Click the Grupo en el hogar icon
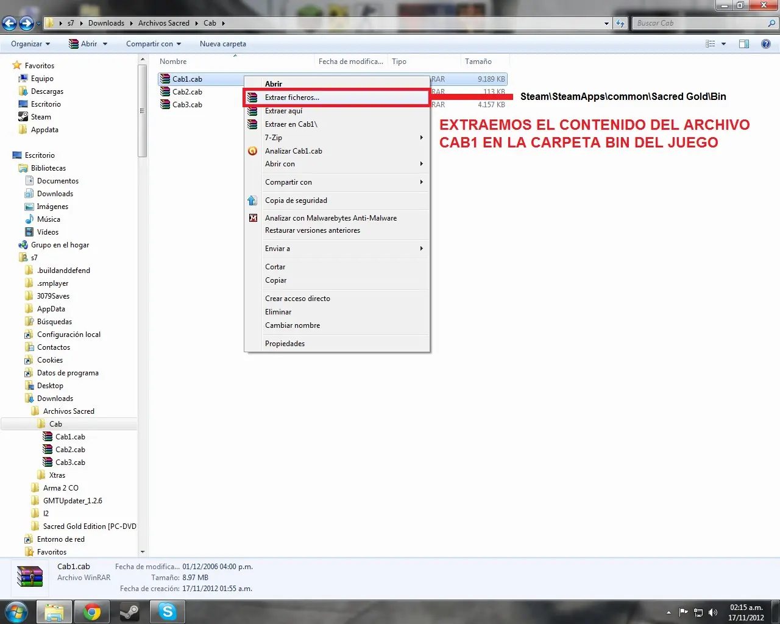780x624 pixels. pos(23,245)
